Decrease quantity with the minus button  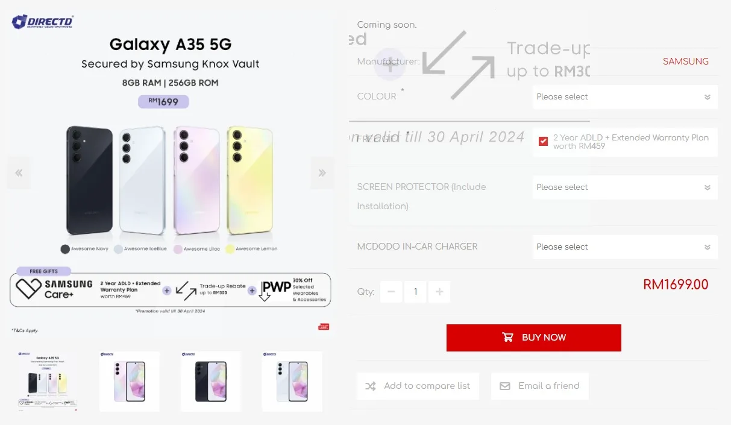(x=391, y=292)
